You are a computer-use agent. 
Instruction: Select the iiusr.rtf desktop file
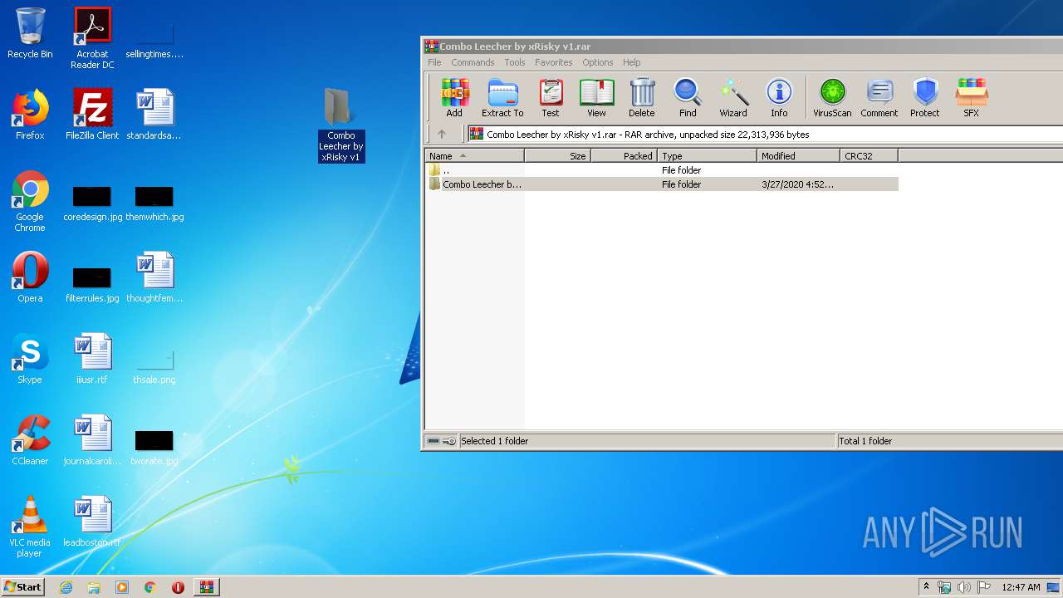pos(92,359)
